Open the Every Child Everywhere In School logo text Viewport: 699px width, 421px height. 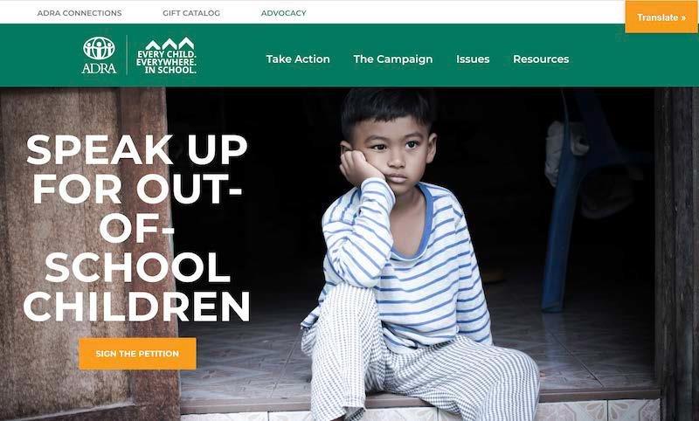coord(166,62)
